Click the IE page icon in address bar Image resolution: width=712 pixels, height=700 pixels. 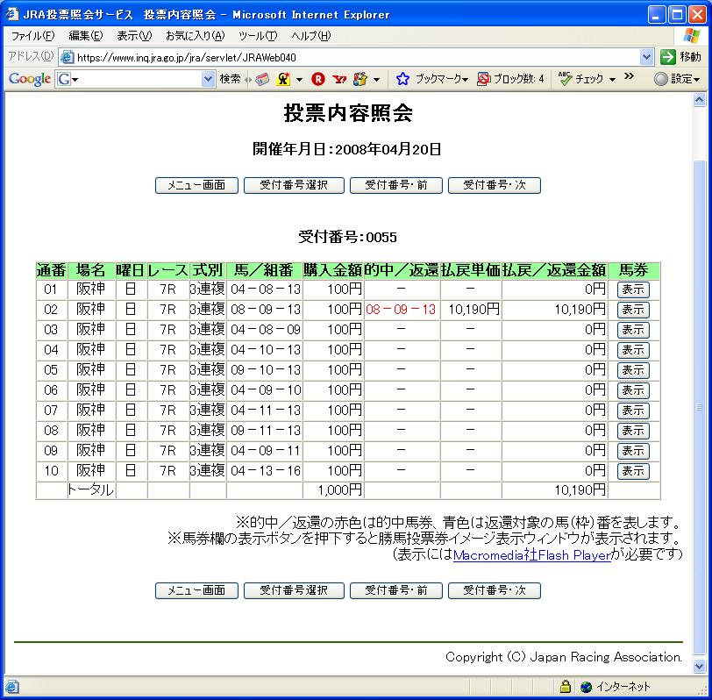(x=67, y=57)
